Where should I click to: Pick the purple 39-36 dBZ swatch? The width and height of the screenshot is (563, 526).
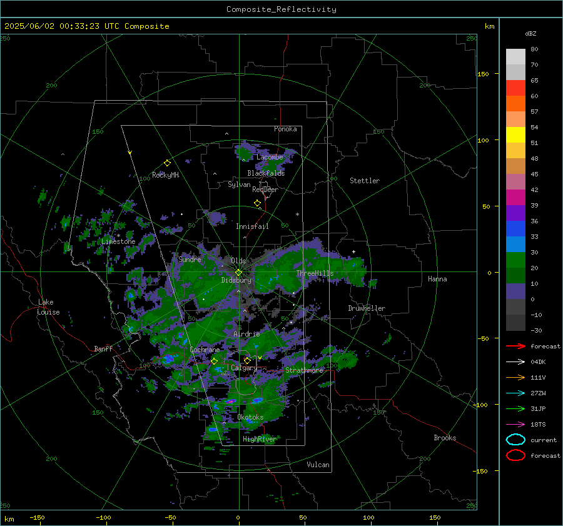(515, 213)
